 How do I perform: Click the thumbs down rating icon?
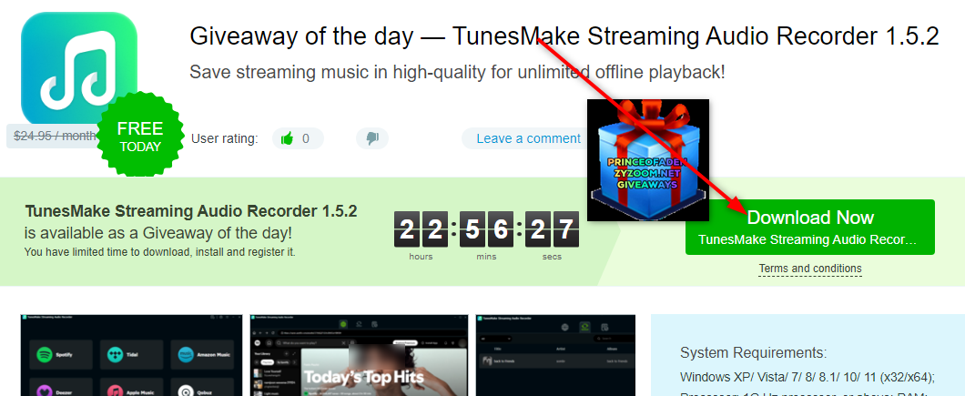(371, 138)
